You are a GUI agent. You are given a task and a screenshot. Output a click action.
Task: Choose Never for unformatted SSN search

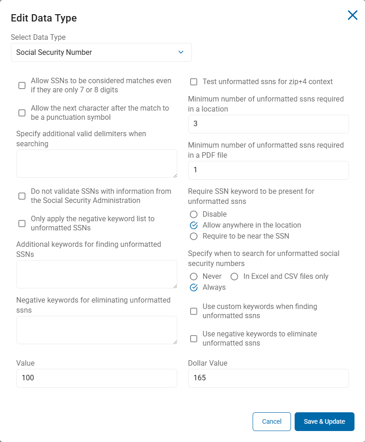(194, 277)
